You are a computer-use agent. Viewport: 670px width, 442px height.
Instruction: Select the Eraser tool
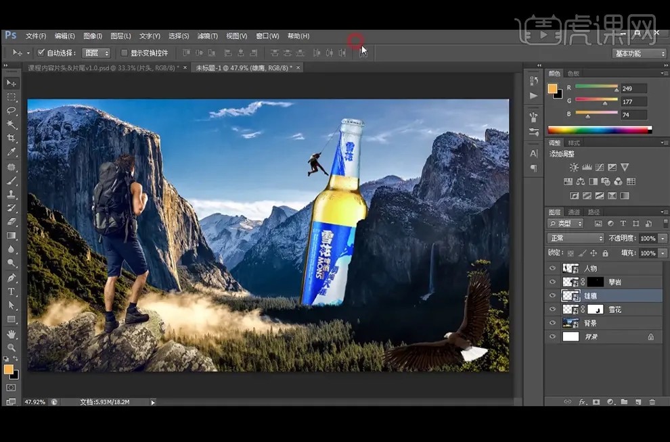[11, 222]
